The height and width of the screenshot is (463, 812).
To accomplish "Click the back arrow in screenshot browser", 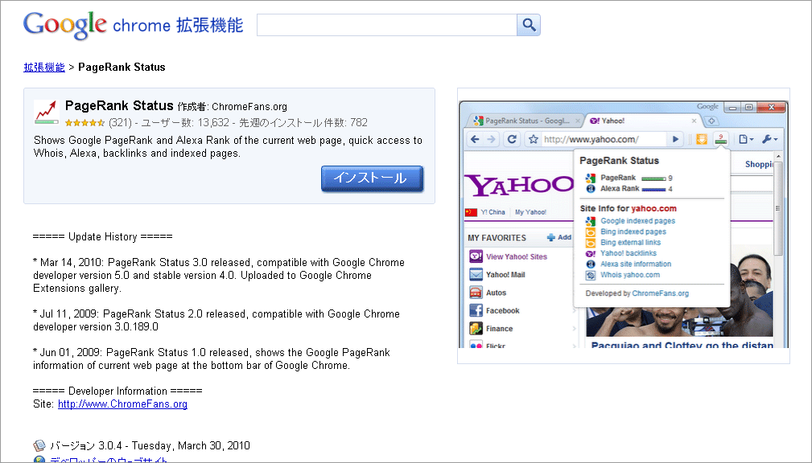I will (475, 139).
